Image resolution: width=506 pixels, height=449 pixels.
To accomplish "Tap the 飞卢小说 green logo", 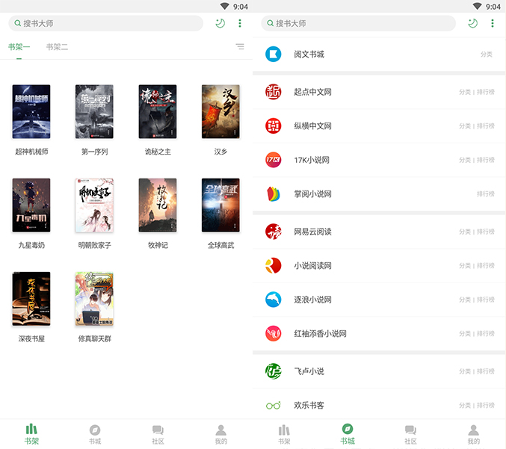I will (274, 371).
